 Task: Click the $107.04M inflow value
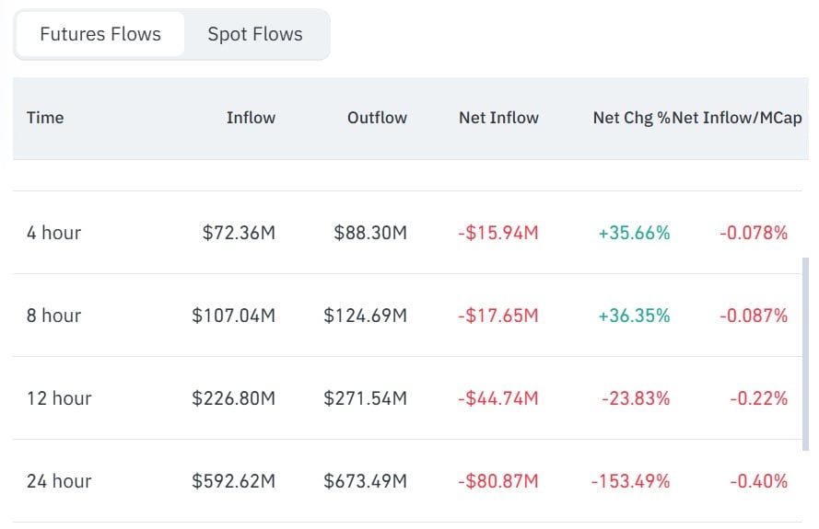[x=233, y=316]
